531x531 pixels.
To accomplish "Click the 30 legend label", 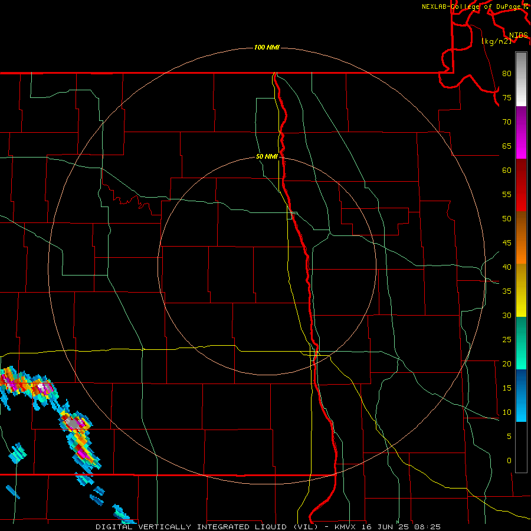I will coord(507,315).
